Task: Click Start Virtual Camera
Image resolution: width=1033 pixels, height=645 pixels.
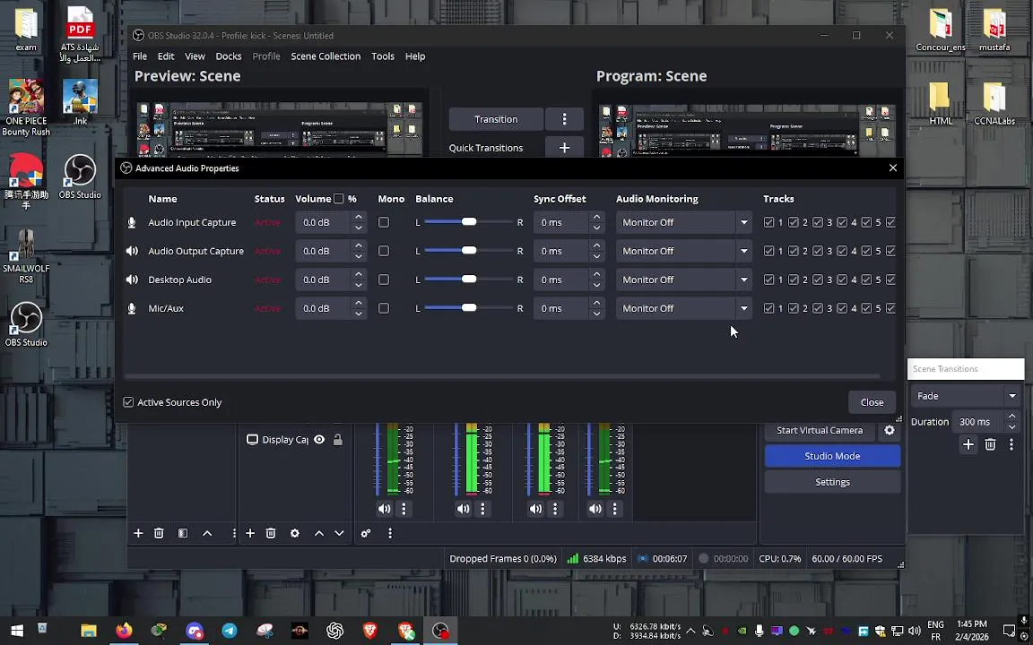Action: point(820,430)
